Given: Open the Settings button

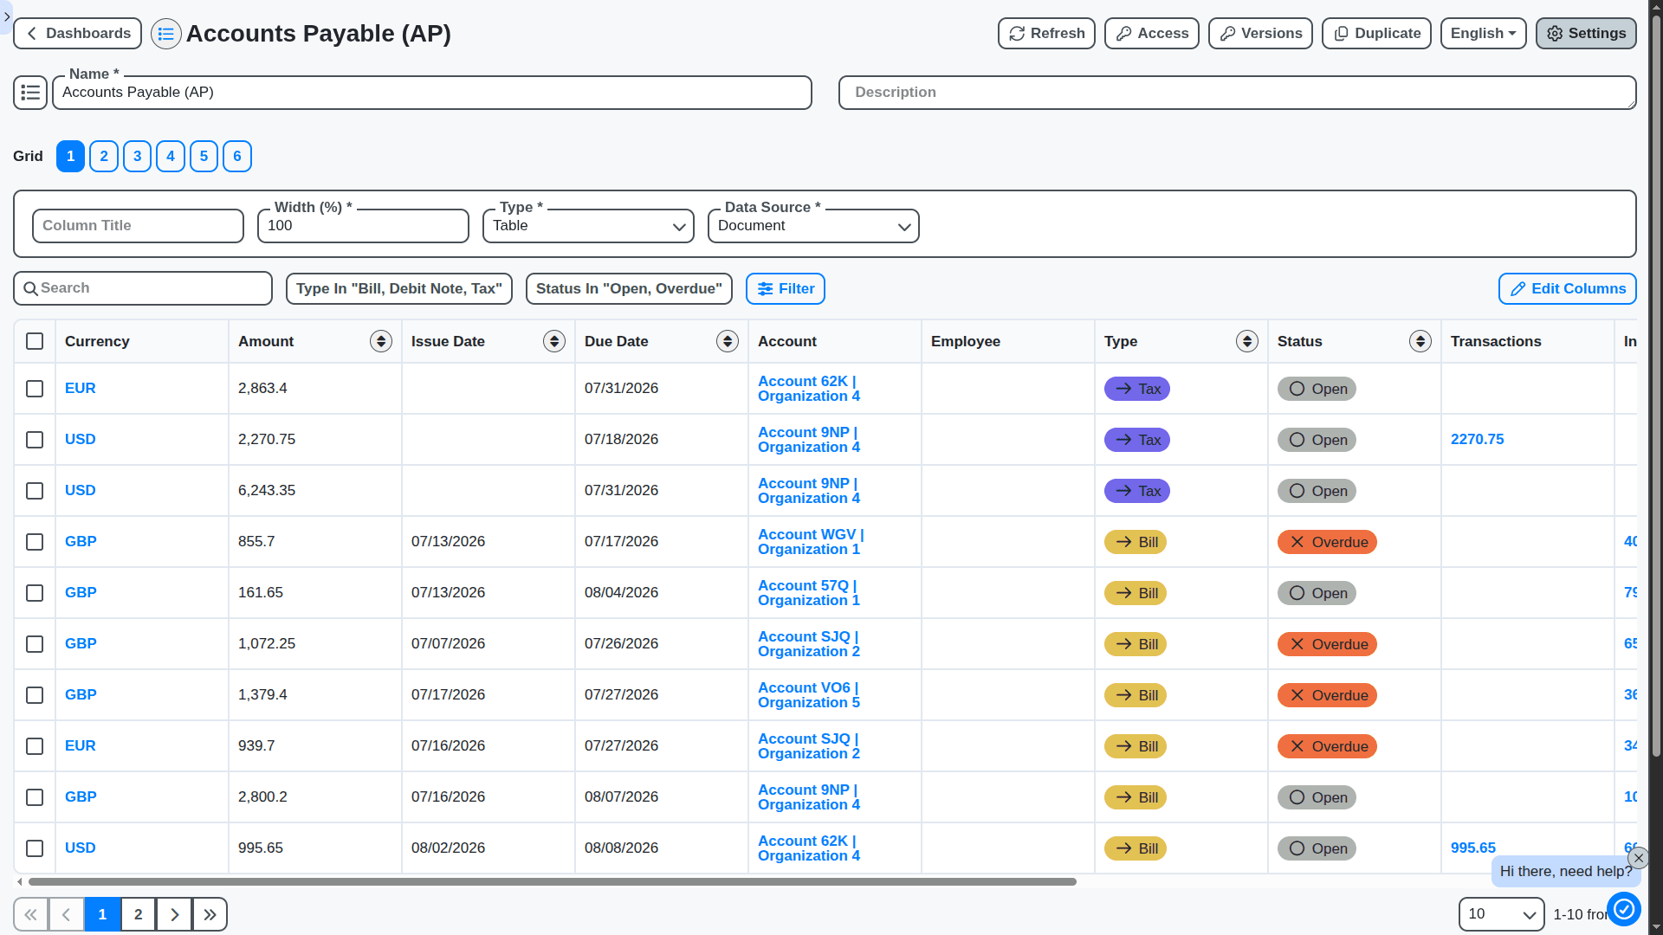Looking at the screenshot, I should point(1586,34).
